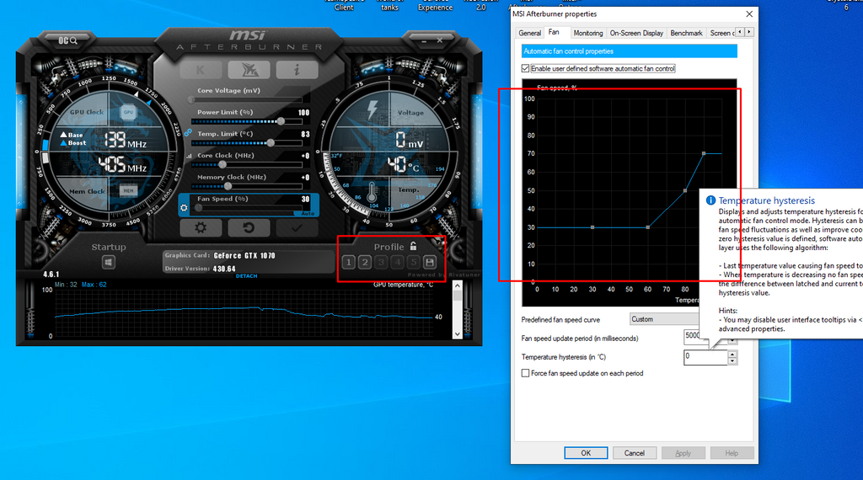The image size is (863, 480).
Task: Close the Afterburner skin window
Action: 440,40
